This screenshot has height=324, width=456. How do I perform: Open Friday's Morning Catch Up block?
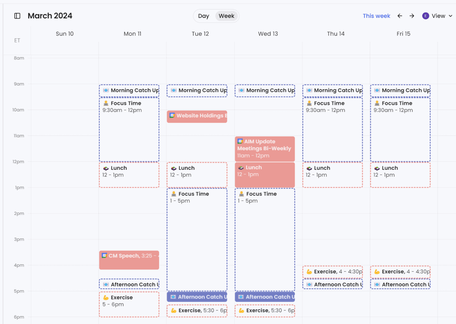click(400, 90)
